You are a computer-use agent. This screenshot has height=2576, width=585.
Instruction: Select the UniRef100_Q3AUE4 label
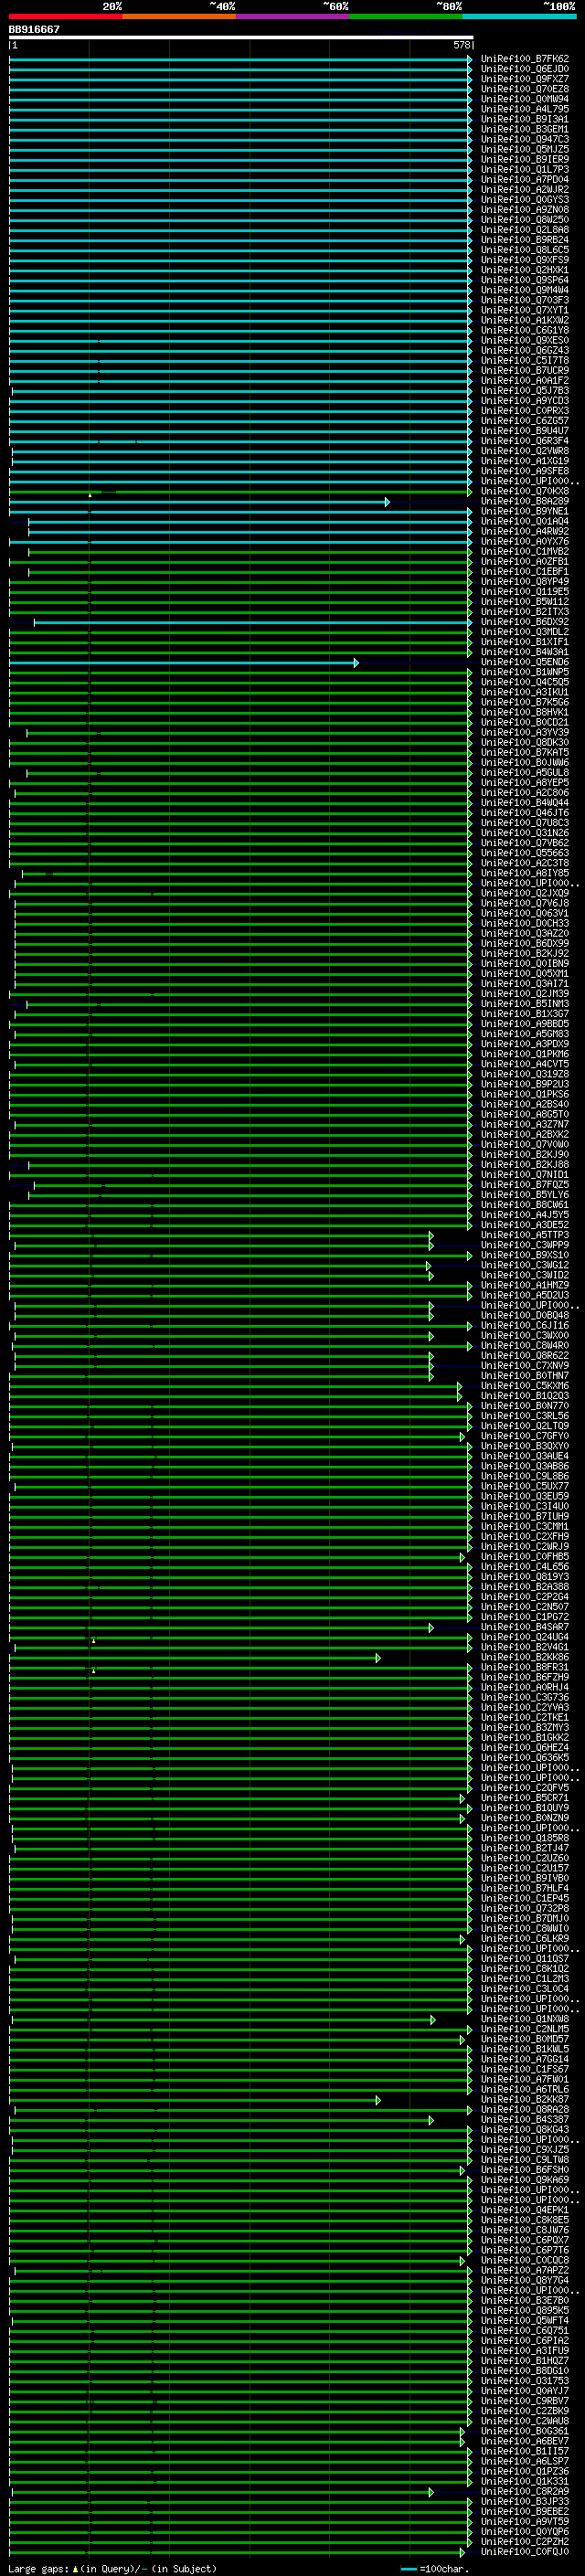point(525,1456)
